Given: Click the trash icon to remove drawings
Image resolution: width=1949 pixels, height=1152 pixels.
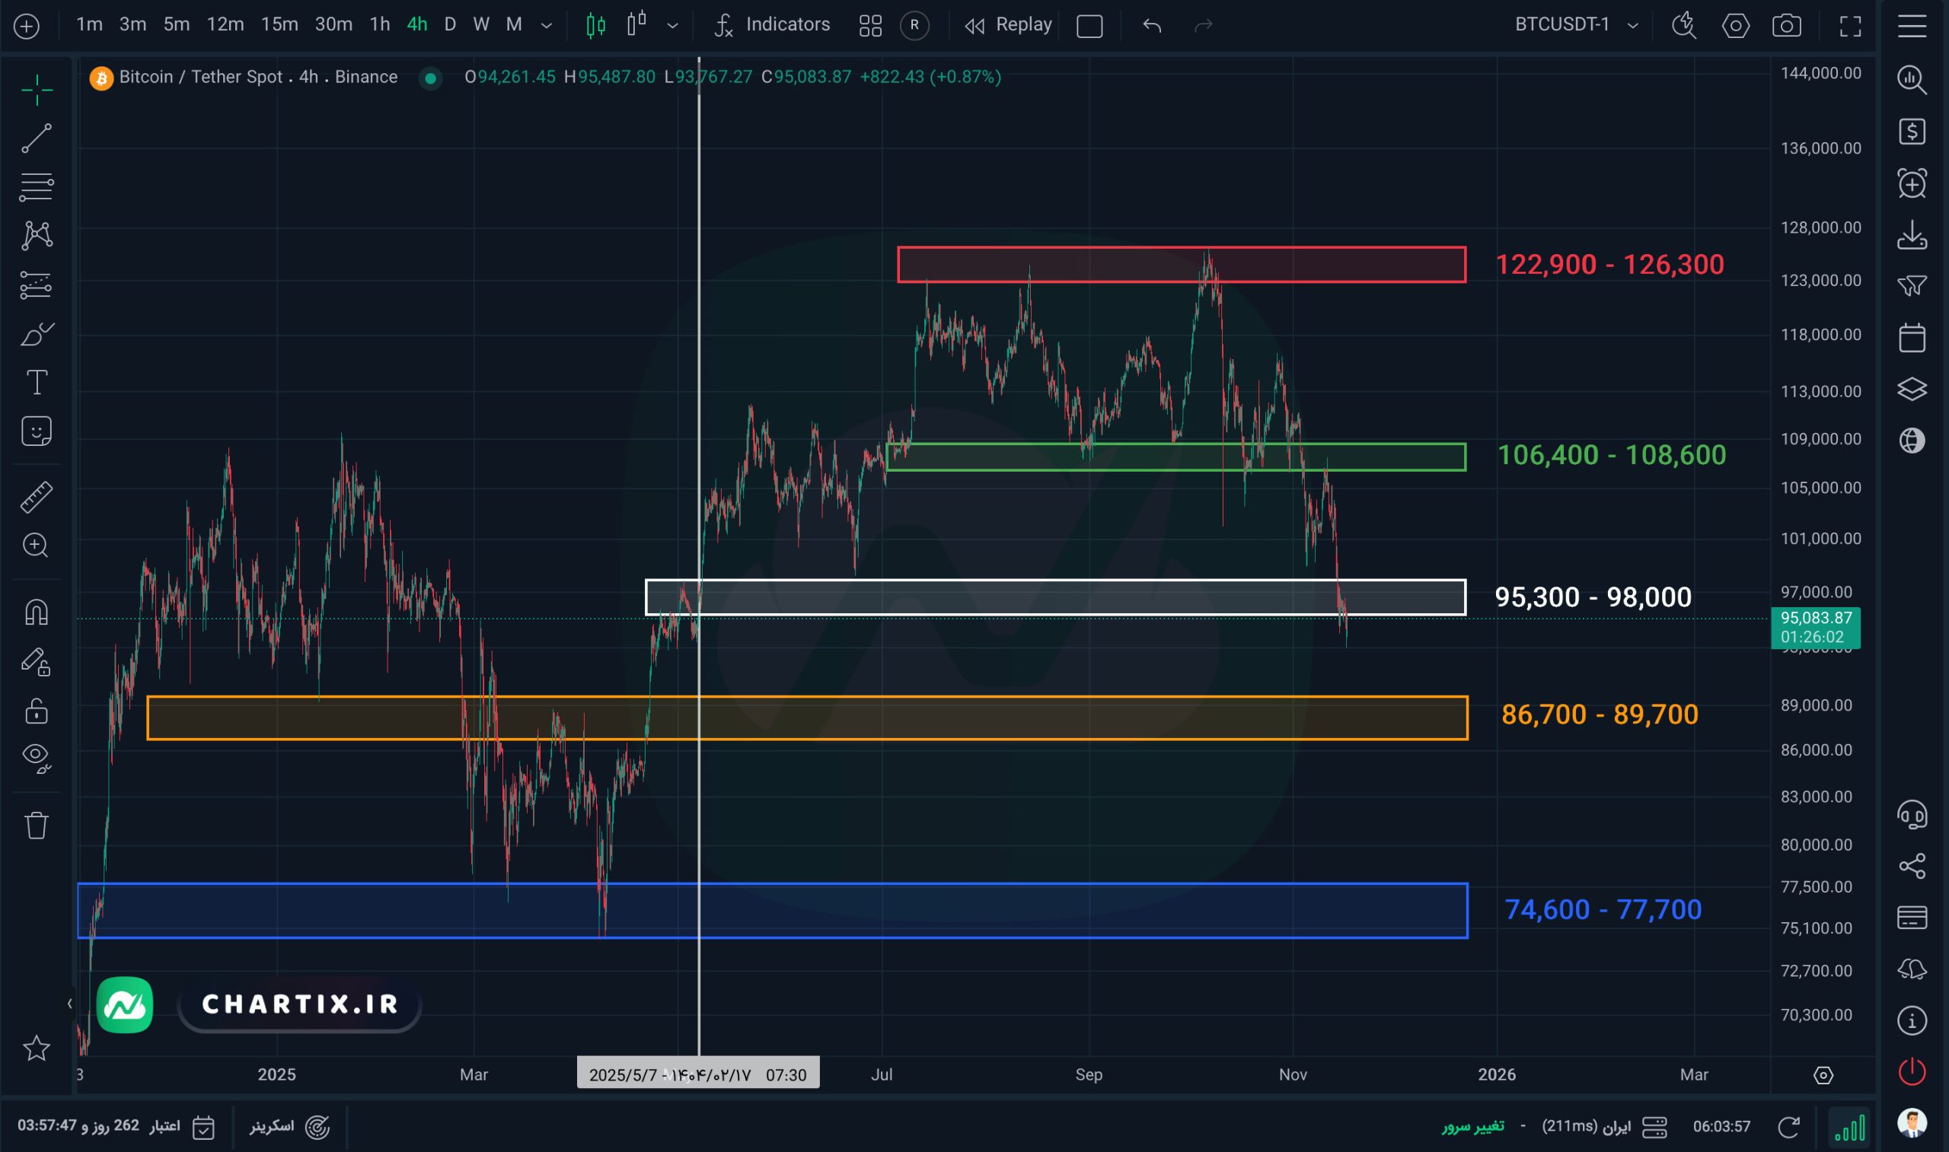Looking at the screenshot, I should click(36, 825).
